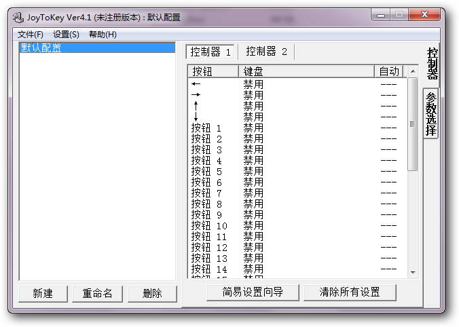Click the 键盘 column header
This screenshot has width=459, height=327.
coord(306,71)
